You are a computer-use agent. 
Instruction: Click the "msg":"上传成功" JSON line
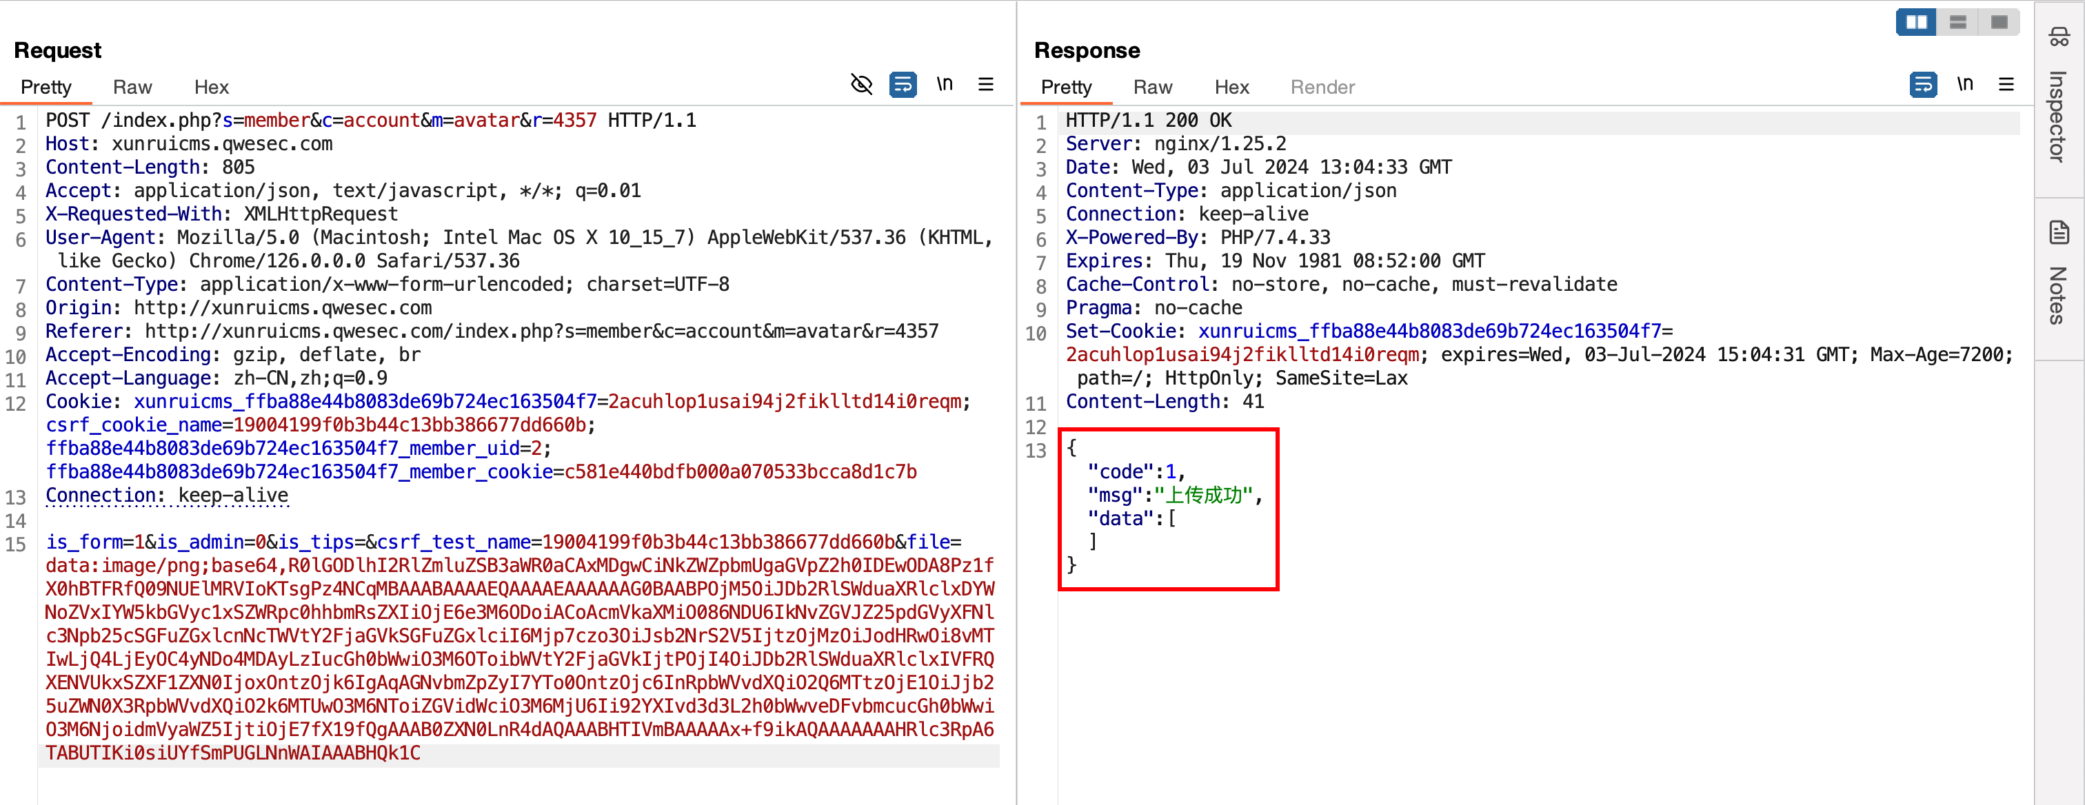click(x=1176, y=496)
